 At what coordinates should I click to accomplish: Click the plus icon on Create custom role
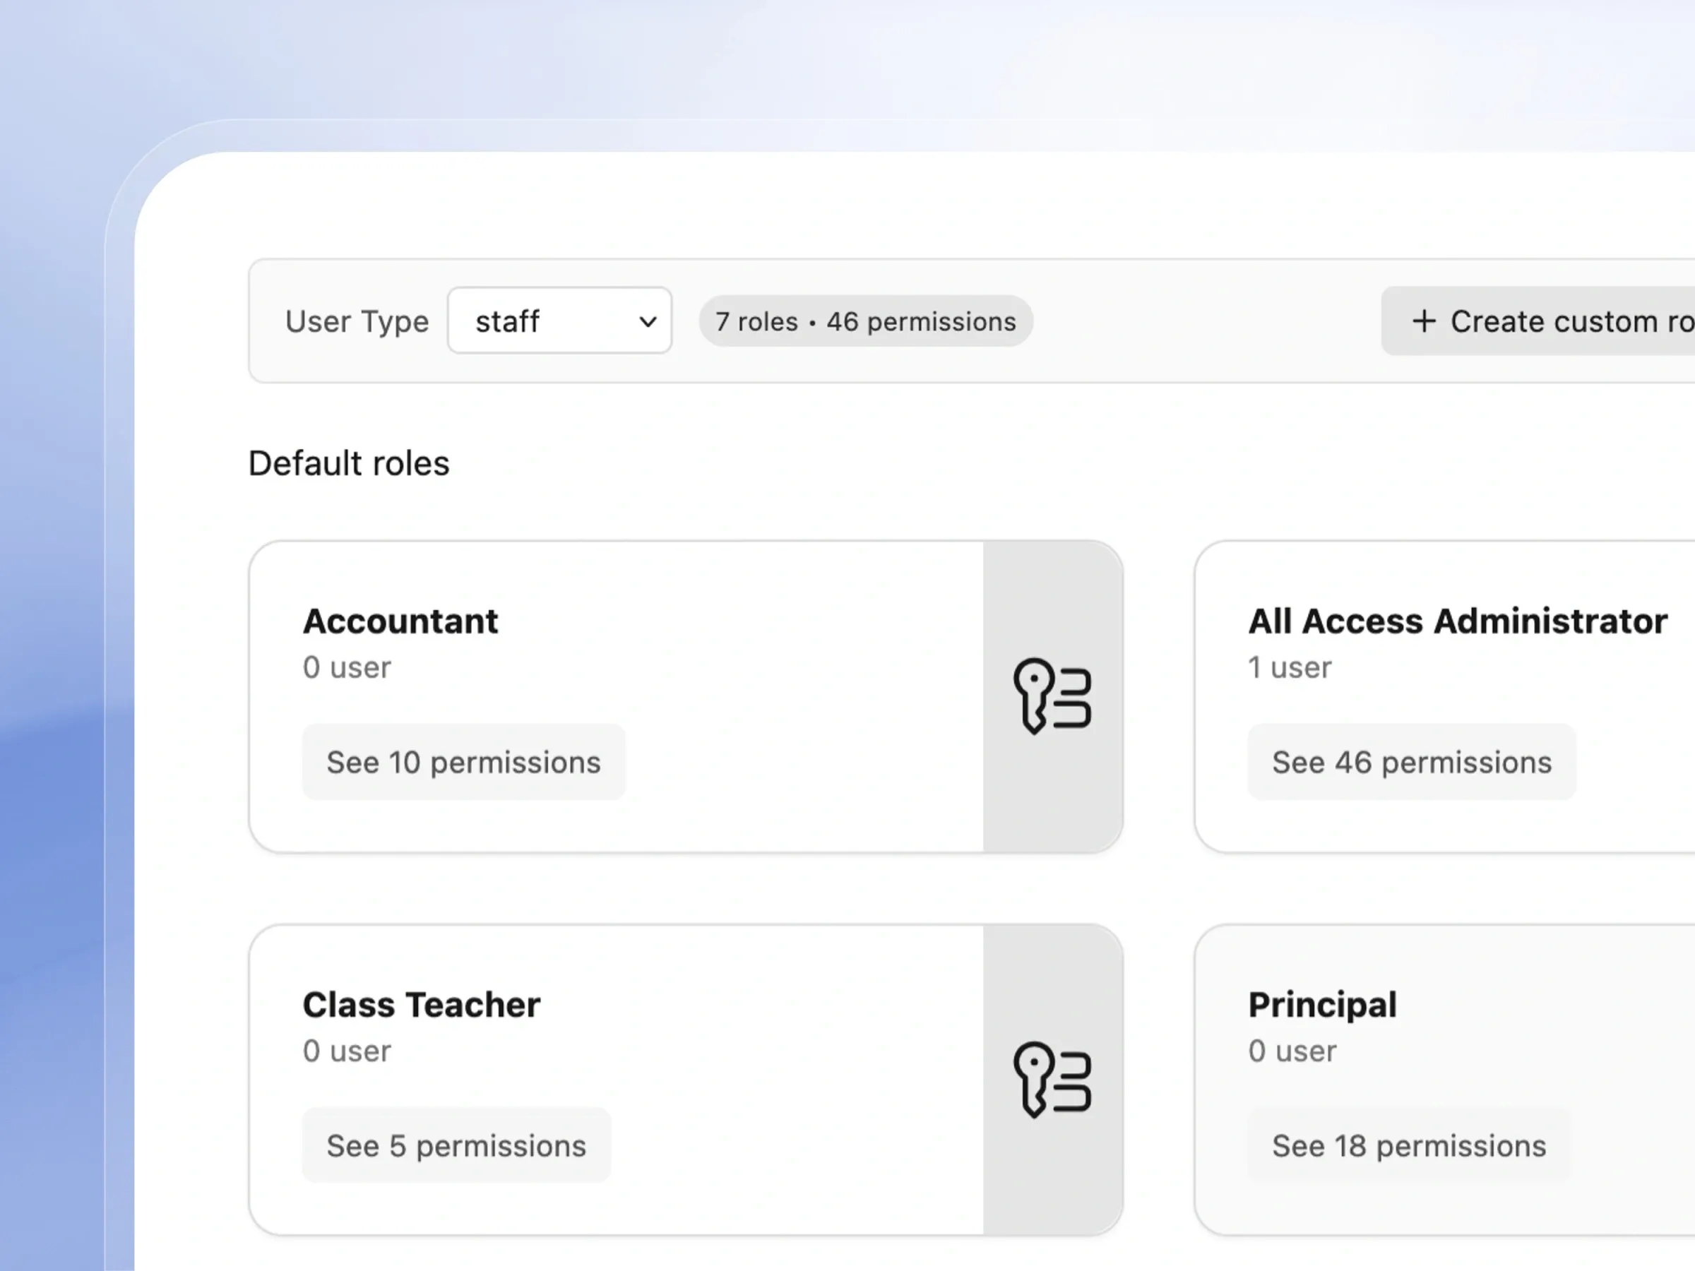tap(1424, 321)
